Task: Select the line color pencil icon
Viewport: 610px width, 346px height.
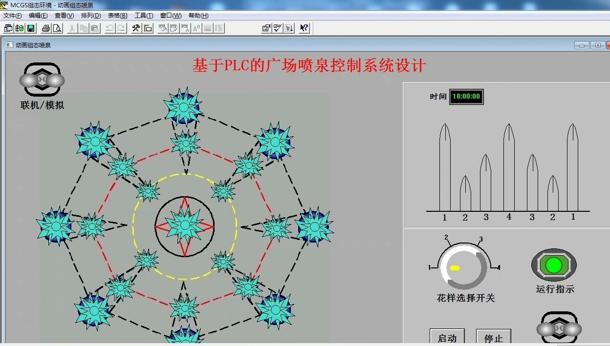Action: 174,28
